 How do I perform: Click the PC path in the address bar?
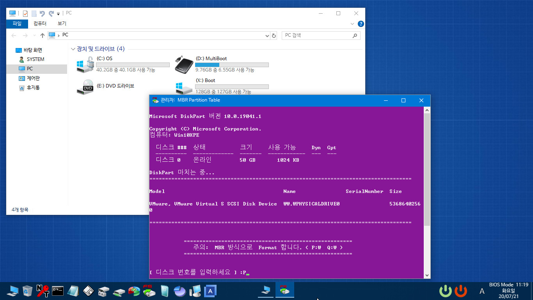click(x=65, y=35)
